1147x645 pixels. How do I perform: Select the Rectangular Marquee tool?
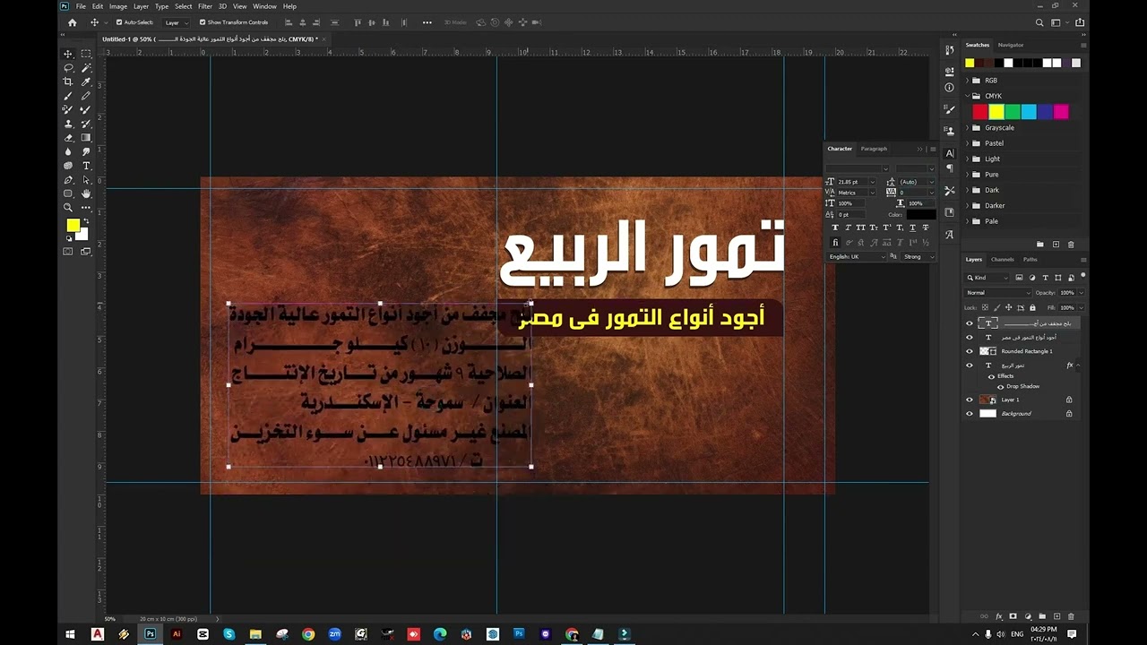(x=86, y=54)
